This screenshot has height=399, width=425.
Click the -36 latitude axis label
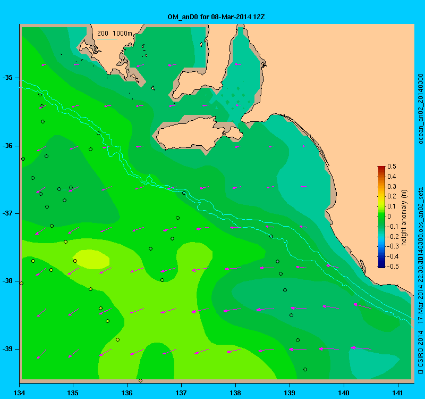(x=7, y=146)
